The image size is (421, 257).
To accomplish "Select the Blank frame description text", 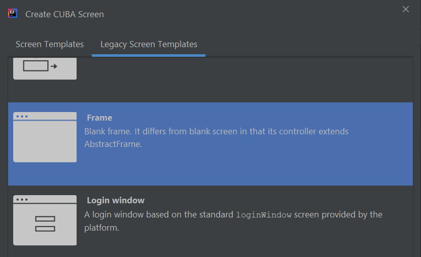I will tap(217, 137).
